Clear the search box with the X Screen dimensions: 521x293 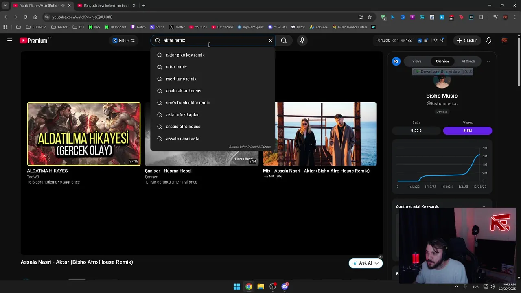pyautogui.click(x=270, y=40)
